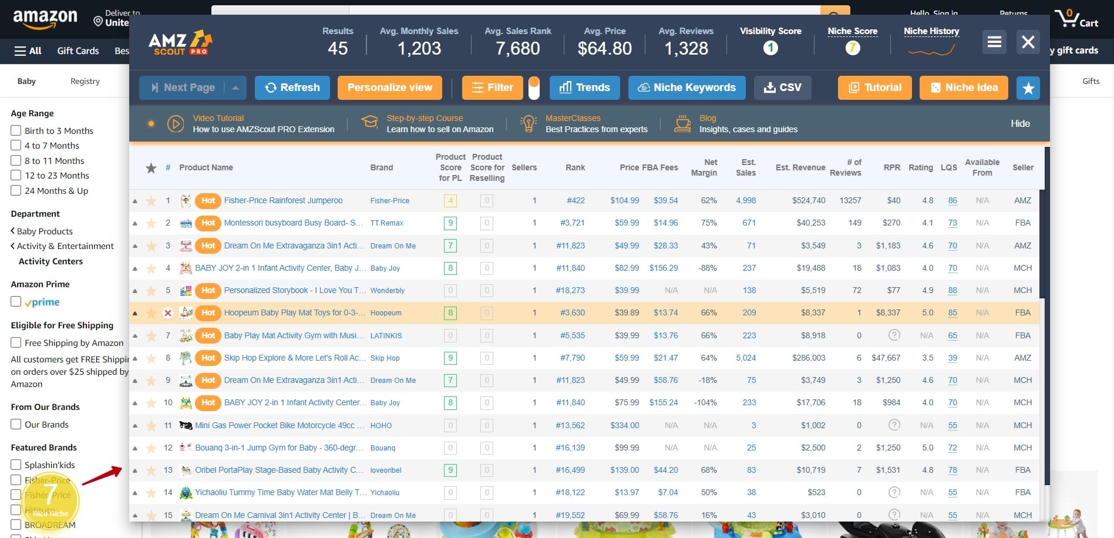The image size is (1114, 538).
Task: Switch to the Registry tab
Action: coord(85,81)
